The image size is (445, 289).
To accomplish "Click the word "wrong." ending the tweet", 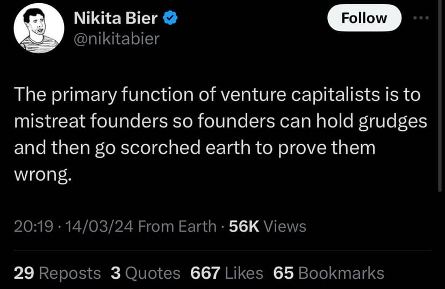I will point(42,174).
